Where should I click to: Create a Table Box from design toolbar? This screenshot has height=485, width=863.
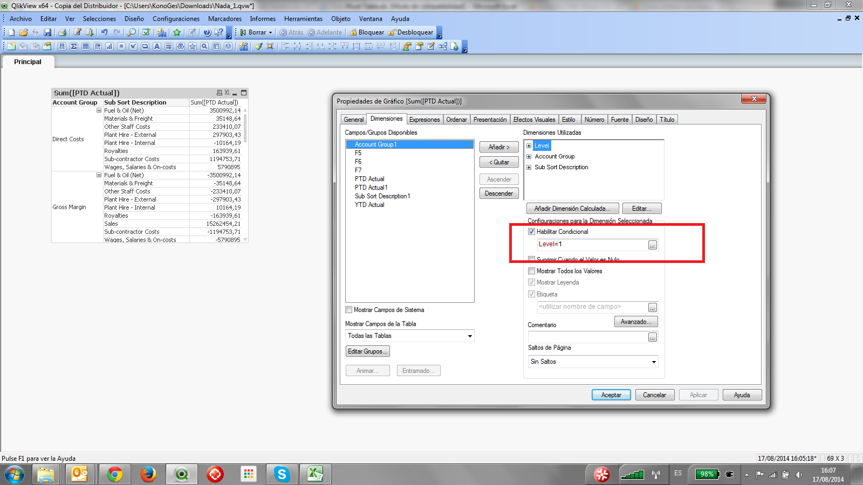pos(86,46)
